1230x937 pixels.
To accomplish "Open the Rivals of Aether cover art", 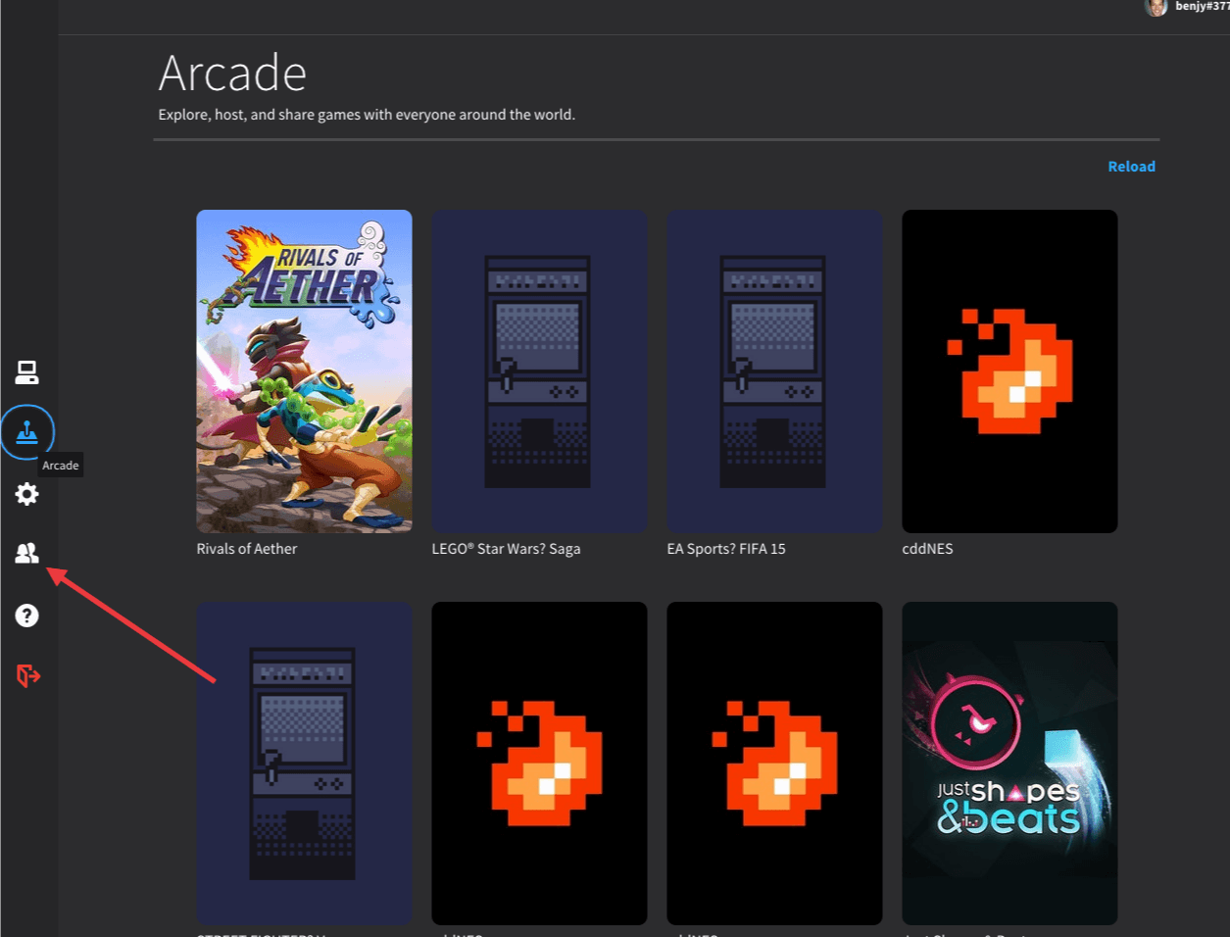I will coord(304,371).
